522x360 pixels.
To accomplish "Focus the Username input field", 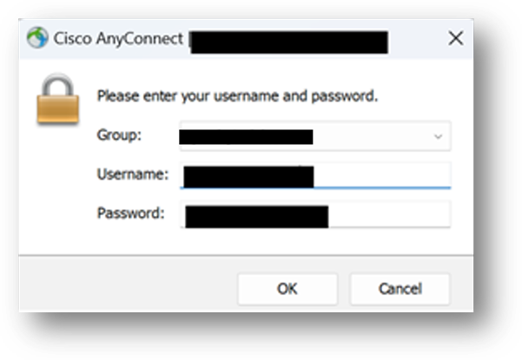I will coord(316,175).
